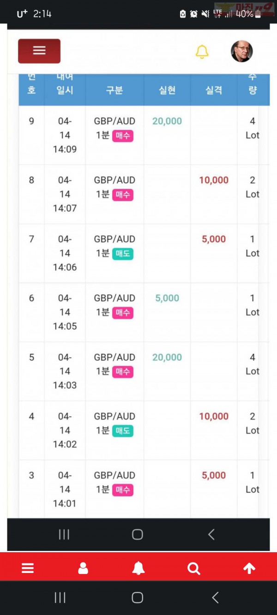Open the user account icon in red bar
Image resolution: width=277 pixels, height=615 pixels.
83,568
